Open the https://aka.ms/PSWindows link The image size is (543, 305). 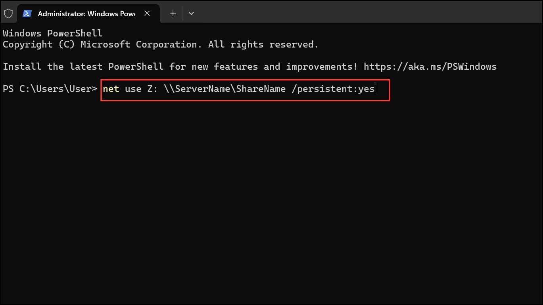430,67
